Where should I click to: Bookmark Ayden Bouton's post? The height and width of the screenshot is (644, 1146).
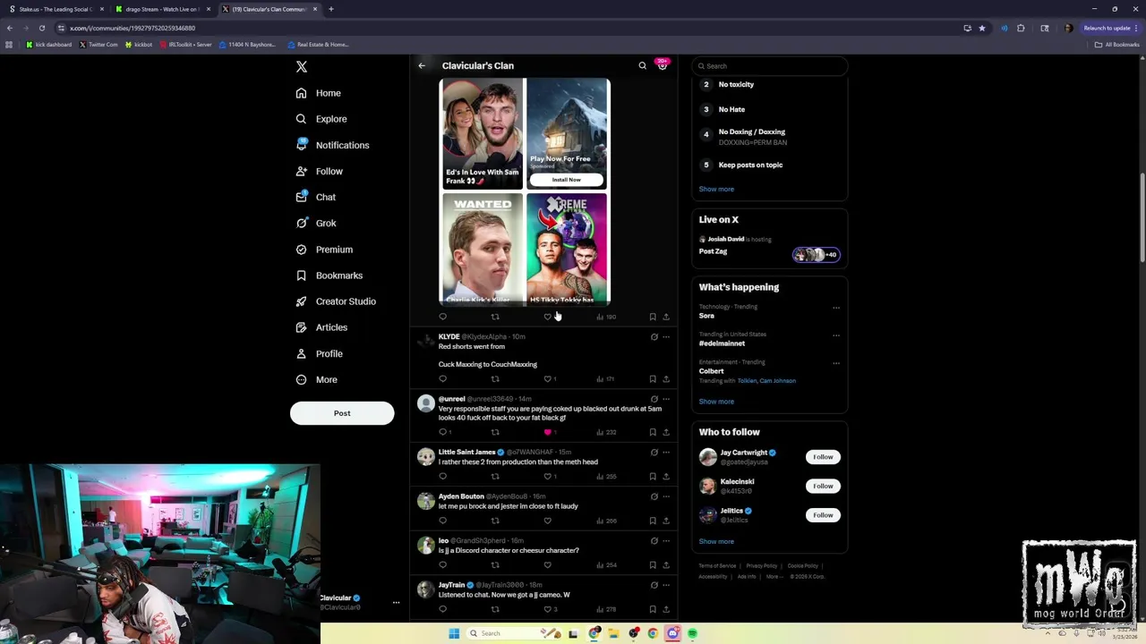coord(653,521)
